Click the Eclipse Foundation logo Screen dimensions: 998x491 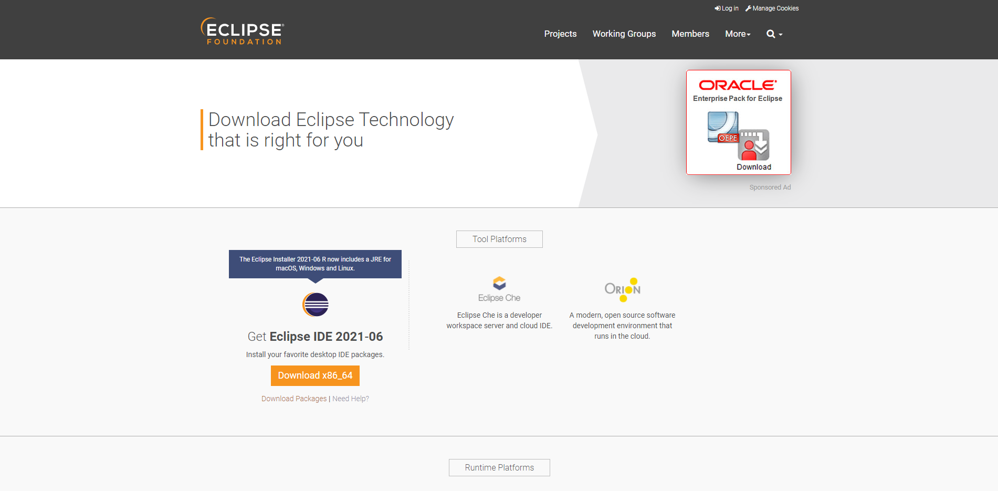pyautogui.click(x=242, y=32)
